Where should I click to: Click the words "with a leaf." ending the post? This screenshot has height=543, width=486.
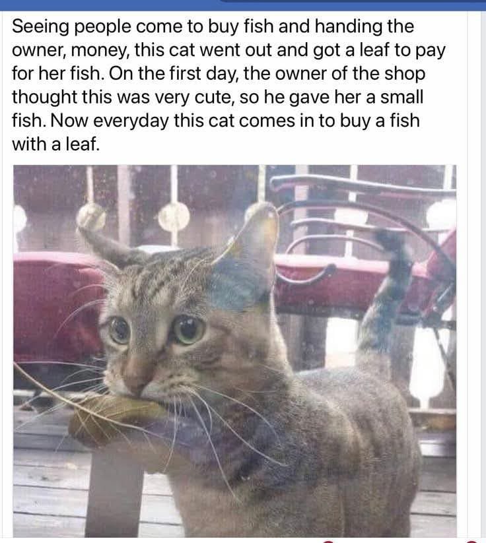(56, 144)
